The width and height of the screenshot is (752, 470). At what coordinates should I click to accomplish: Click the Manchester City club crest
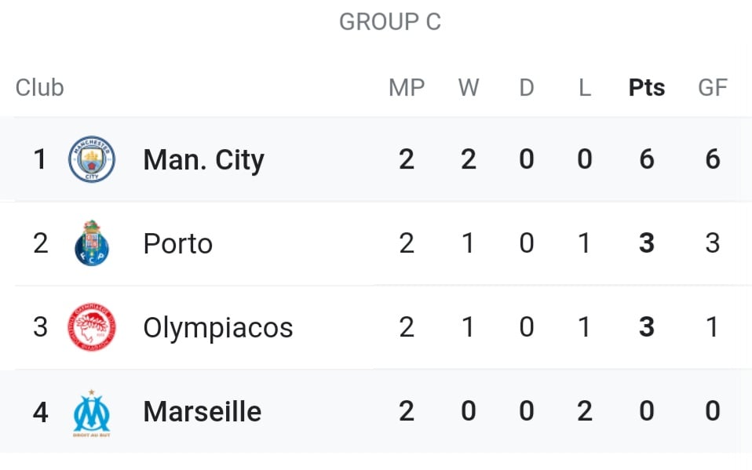[92, 159]
